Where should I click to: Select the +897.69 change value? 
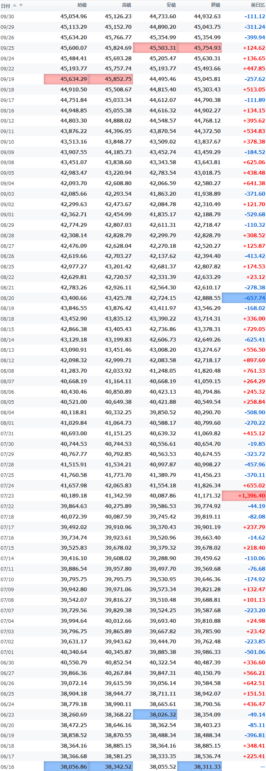[x=254, y=360]
